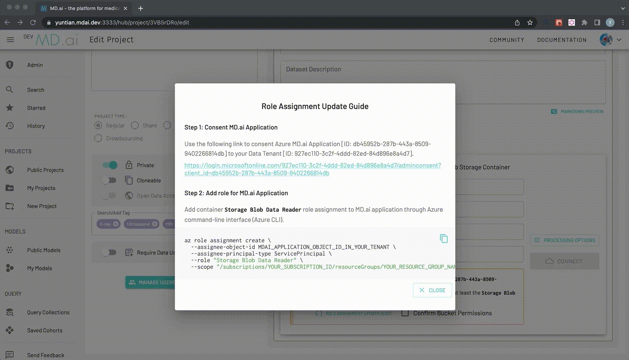This screenshot has height=360, width=629.
Task: Open Send Feedback
Action: click(45, 355)
